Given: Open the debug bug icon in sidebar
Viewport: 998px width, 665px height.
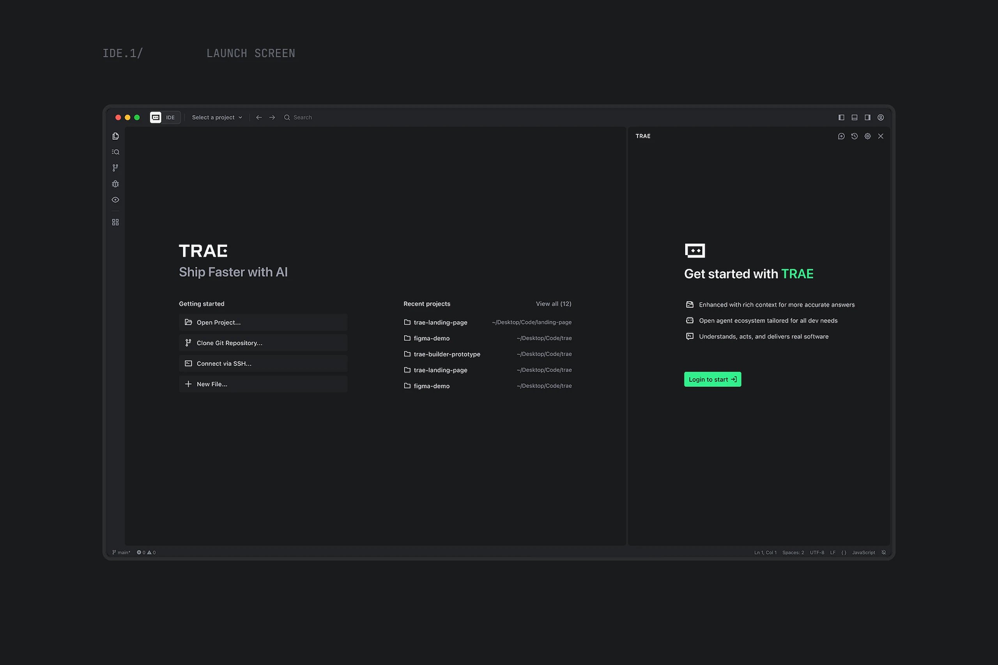Looking at the screenshot, I should pos(115,183).
